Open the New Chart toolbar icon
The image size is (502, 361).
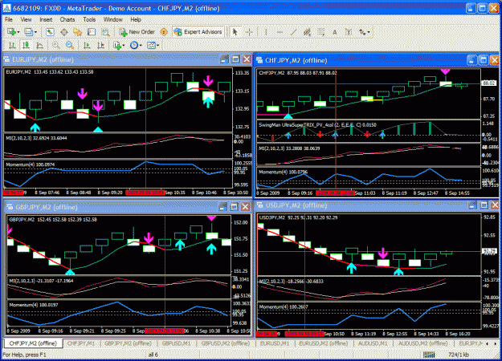click(11, 31)
